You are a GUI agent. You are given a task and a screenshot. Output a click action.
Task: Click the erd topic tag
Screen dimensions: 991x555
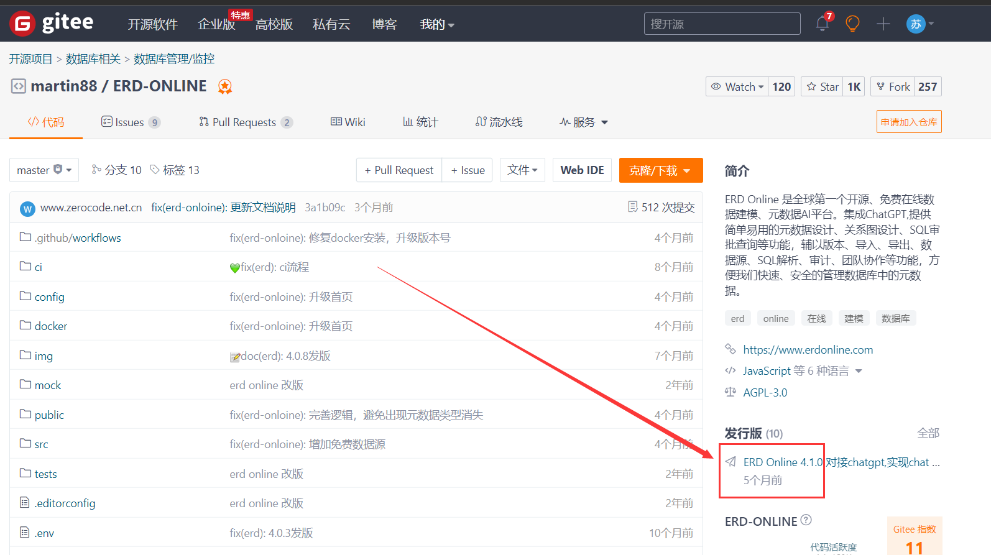click(x=737, y=318)
